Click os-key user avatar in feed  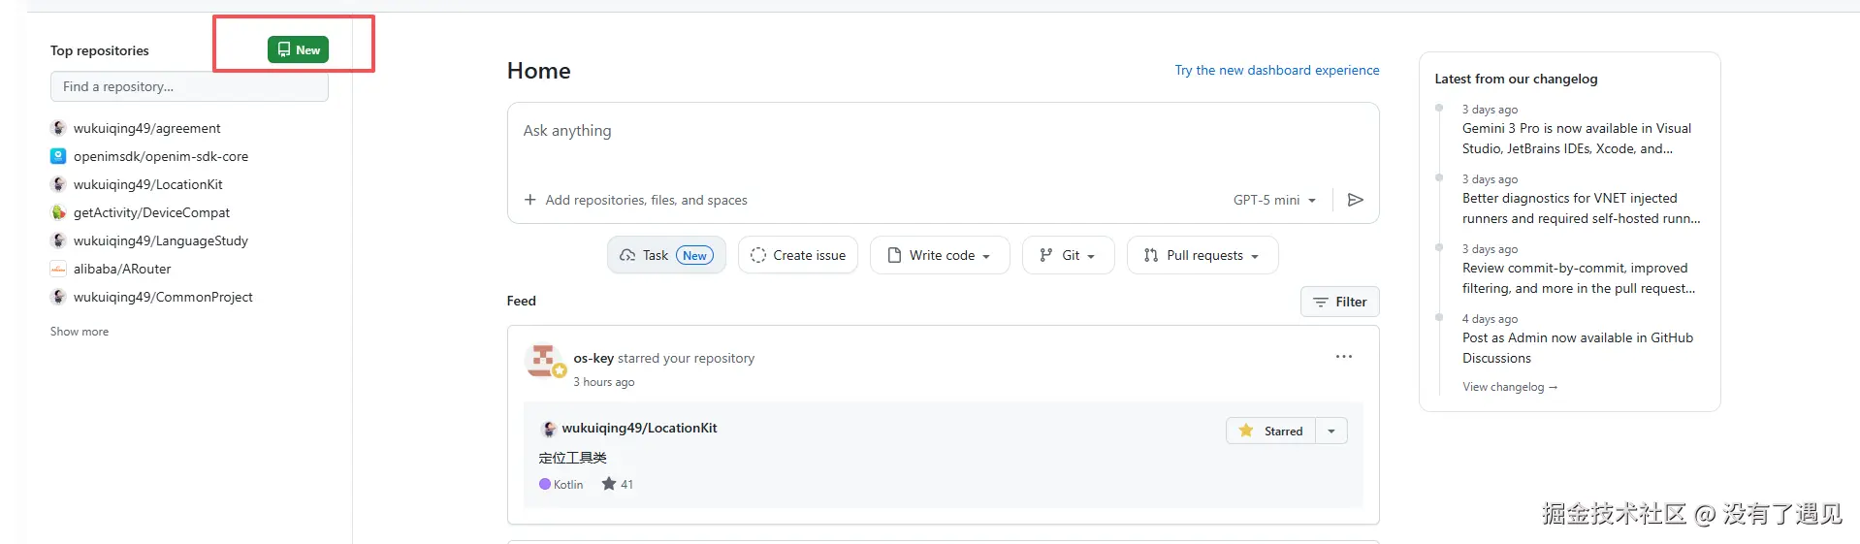click(x=543, y=360)
